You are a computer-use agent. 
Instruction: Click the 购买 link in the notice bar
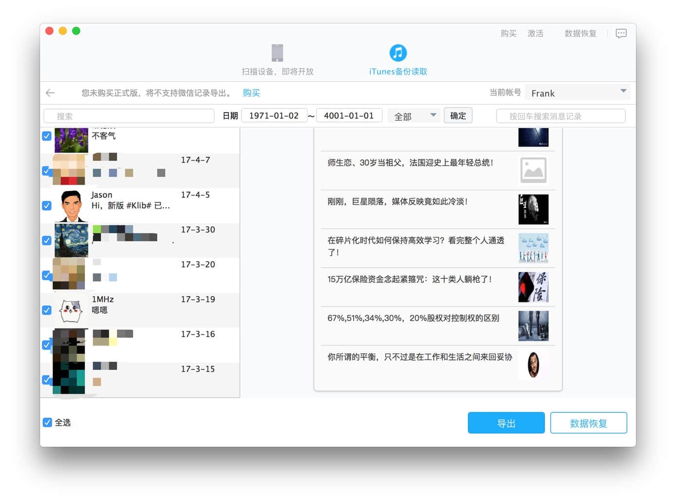tap(251, 93)
